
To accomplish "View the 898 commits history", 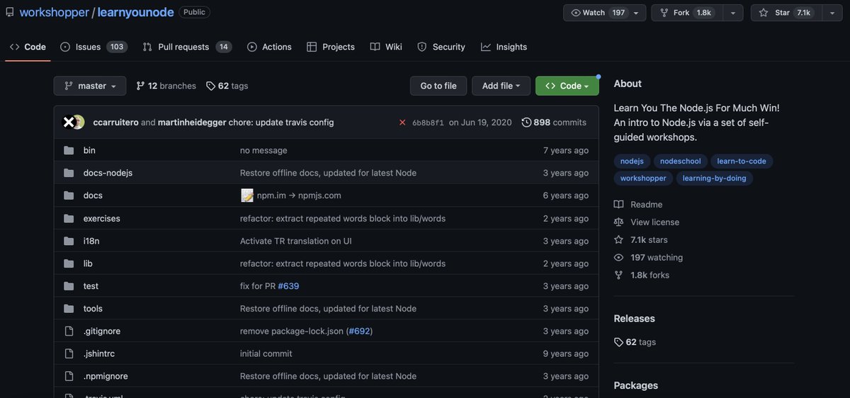I will (554, 123).
